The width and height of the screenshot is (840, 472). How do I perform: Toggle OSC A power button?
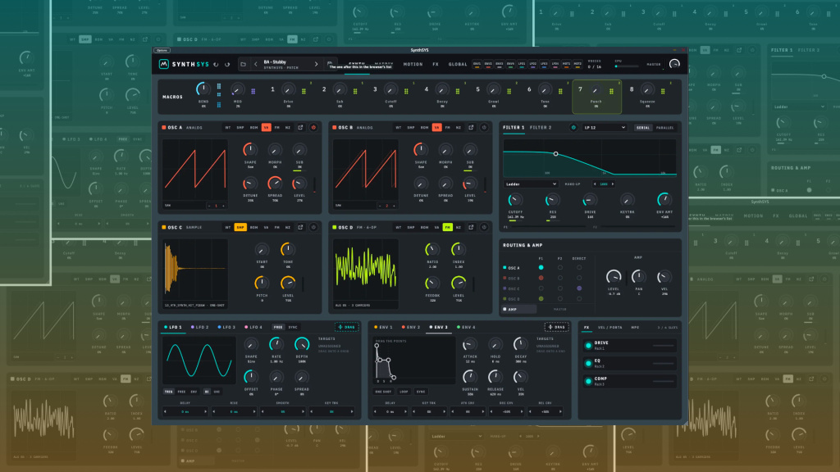[x=313, y=127]
